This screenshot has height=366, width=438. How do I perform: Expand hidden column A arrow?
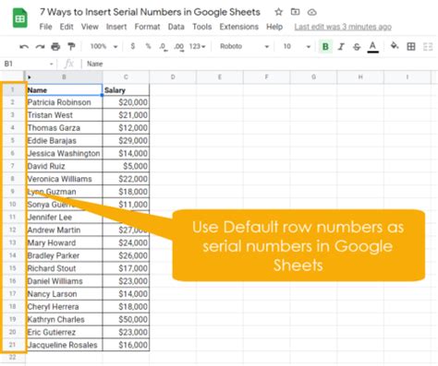(x=30, y=77)
